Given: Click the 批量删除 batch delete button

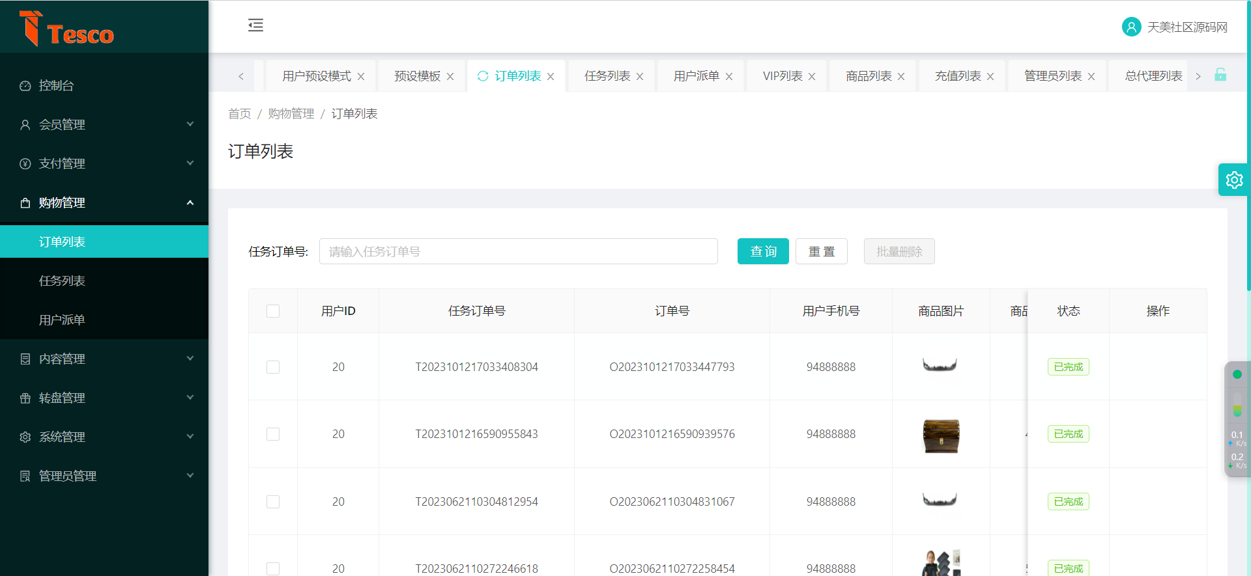Looking at the screenshot, I should 899,251.
